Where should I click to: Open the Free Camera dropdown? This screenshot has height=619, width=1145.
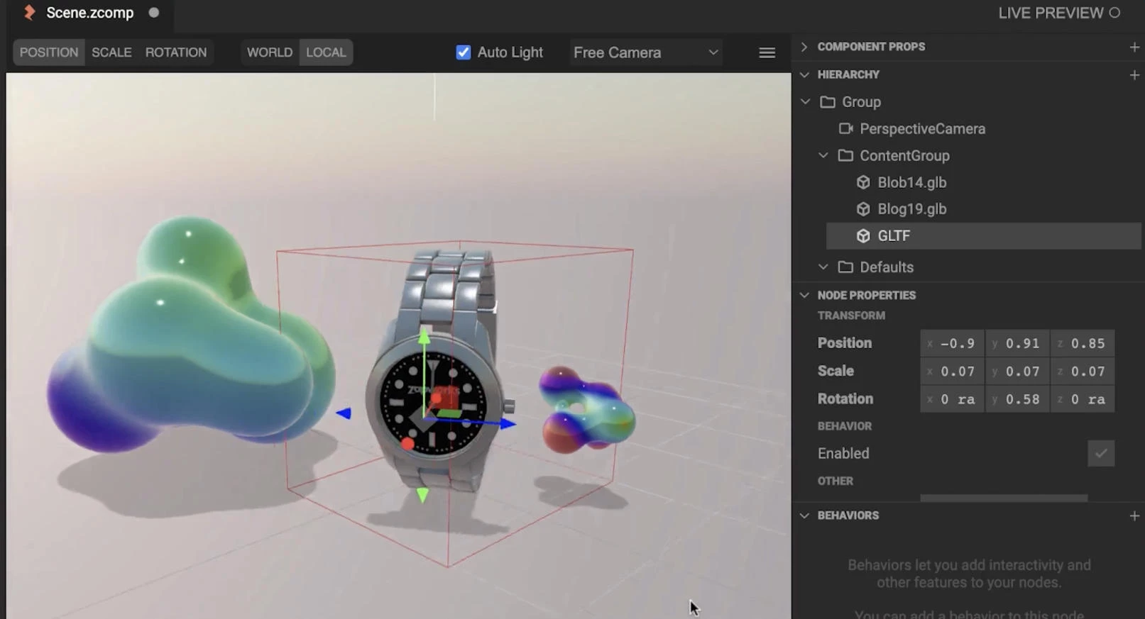pos(645,52)
